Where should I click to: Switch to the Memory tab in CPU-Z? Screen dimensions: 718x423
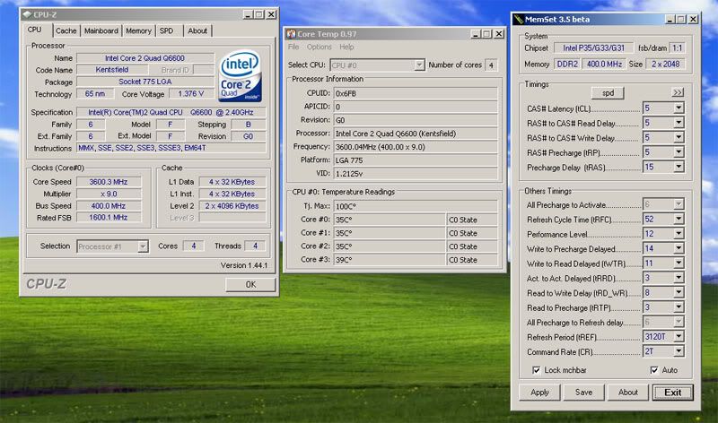point(138,30)
